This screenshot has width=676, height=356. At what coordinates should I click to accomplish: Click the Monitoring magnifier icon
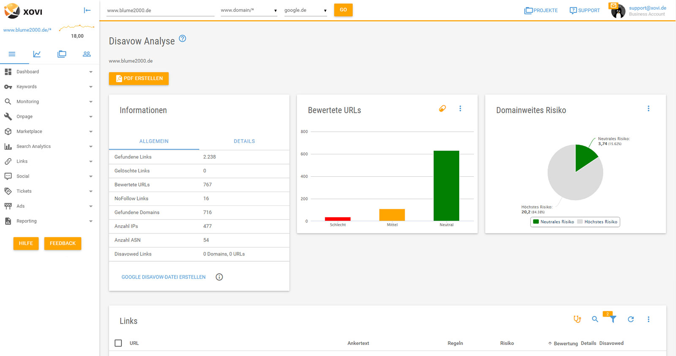(x=8, y=101)
